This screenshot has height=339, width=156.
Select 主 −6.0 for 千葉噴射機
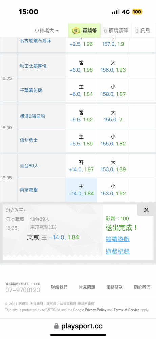point(81,91)
